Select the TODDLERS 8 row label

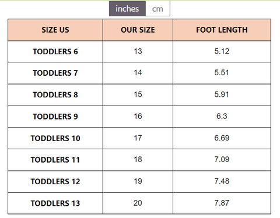pos(55,95)
